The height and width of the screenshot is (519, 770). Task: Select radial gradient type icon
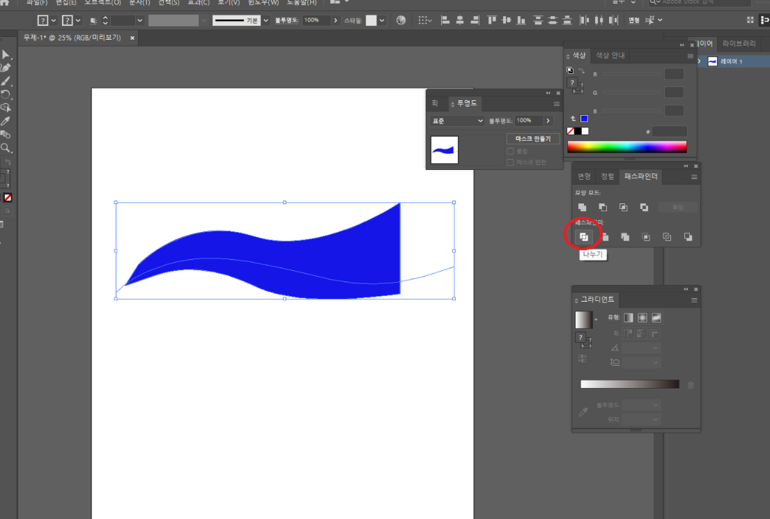click(642, 318)
